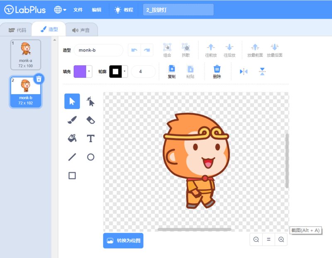Expand the 填充 fill color dropdown
Screen dimensions: 332x258
coord(89,71)
